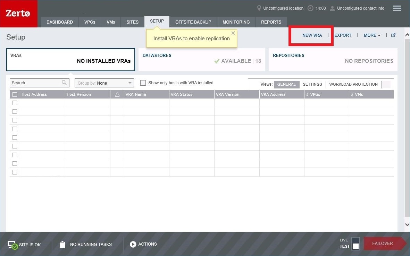The height and width of the screenshot is (256, 410).
Task: Click the Site Is OK status icon
Action: (12, 245)
